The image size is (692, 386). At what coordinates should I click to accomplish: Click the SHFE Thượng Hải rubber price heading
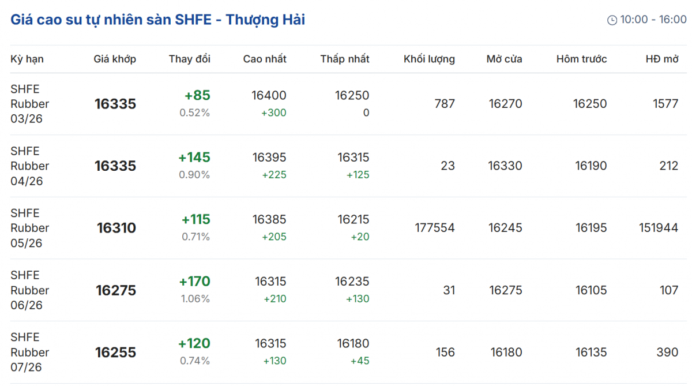[x=157, y=20]
